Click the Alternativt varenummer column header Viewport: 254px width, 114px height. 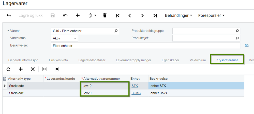pyautogui.click(x=105, y=79)
